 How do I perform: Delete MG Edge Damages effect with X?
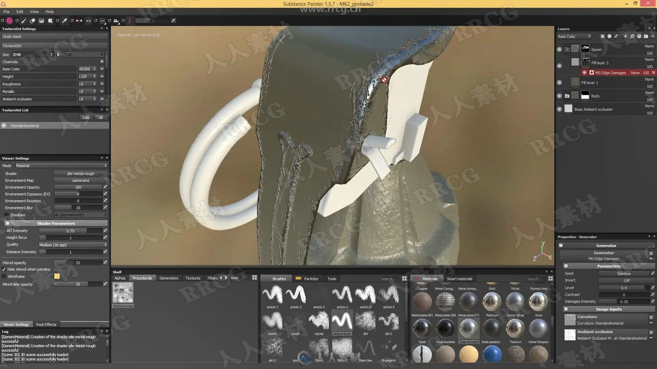click(653, 73)
